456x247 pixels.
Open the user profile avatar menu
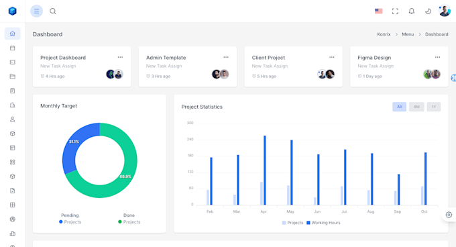[445, 11]
